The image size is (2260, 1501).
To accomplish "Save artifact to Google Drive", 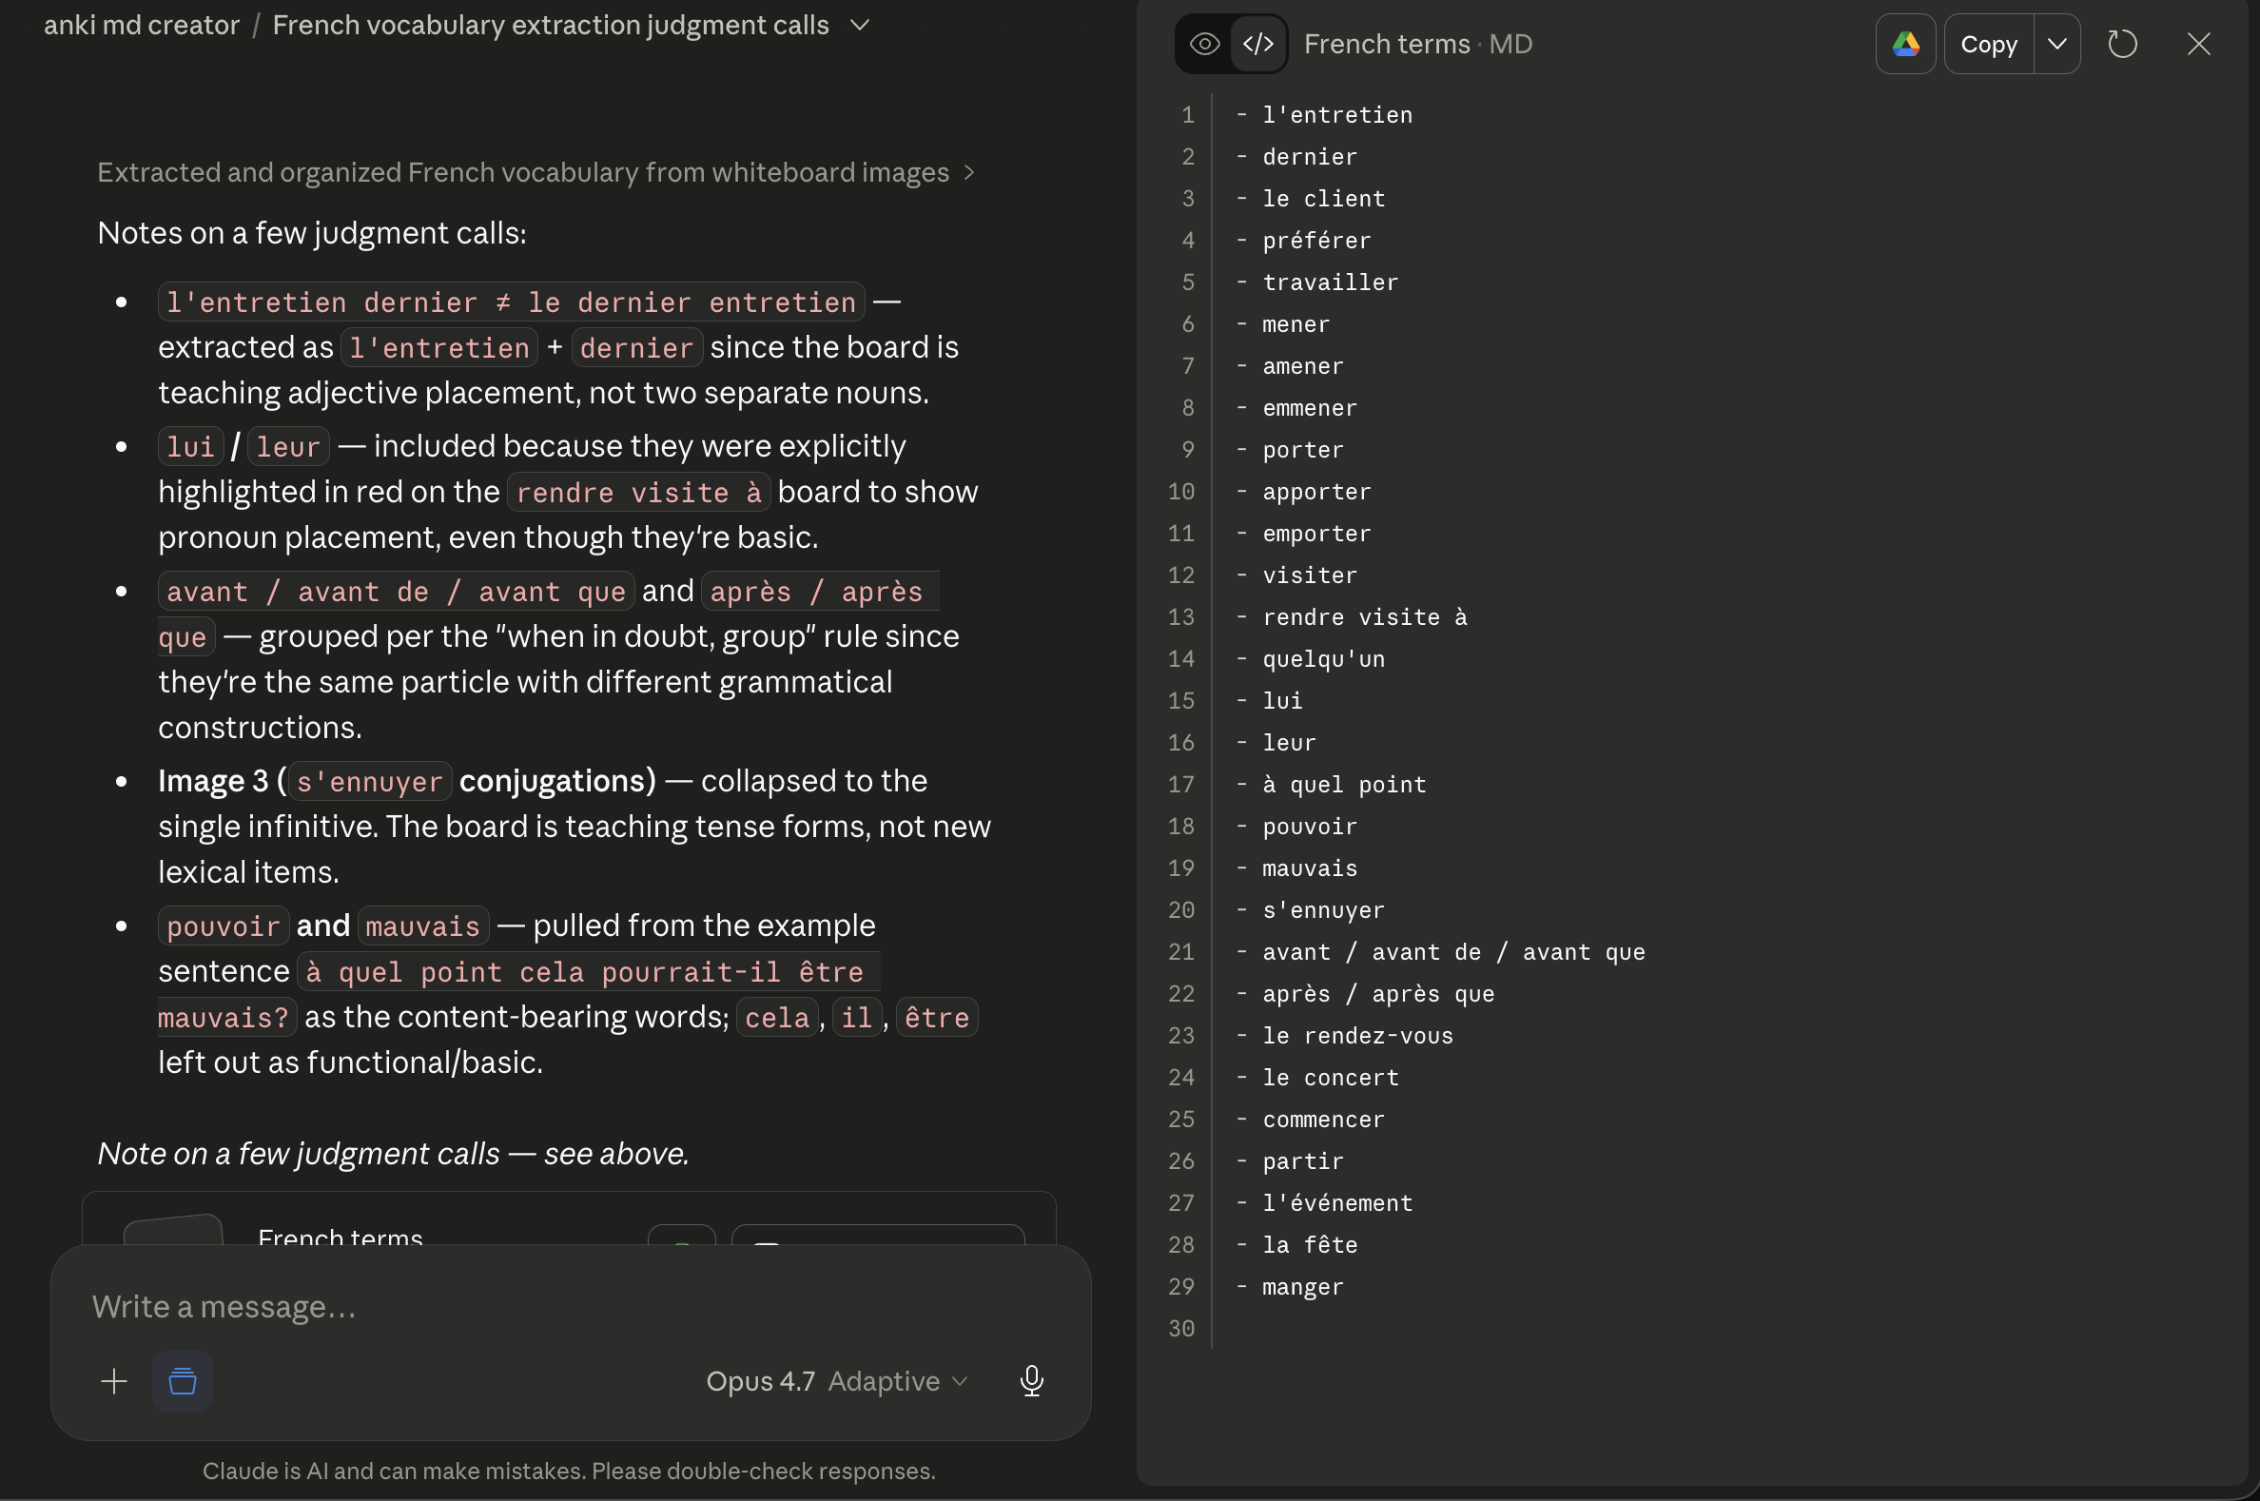I will pyautogui.click(x=1905, y=44).
